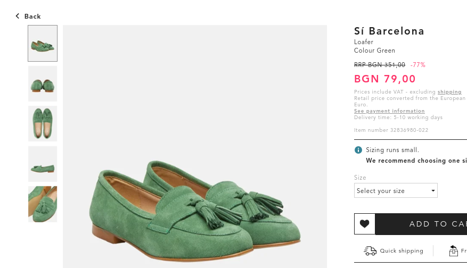
Task: Select the top-down view loafers thumbnail
Action: 43,123
